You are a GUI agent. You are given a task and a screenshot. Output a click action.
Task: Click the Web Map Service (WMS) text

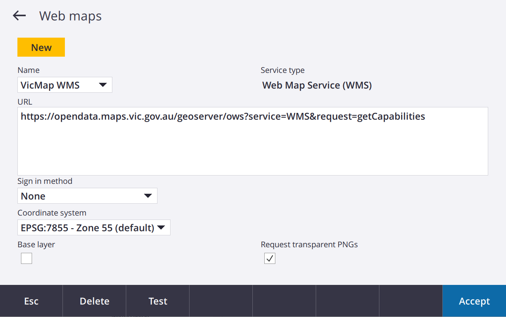tap(317, 85)
